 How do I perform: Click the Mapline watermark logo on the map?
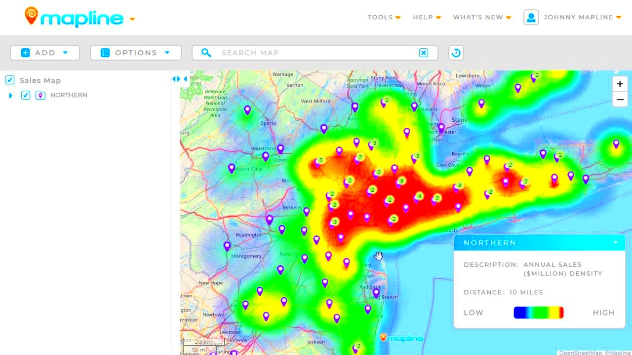(401, 338)
